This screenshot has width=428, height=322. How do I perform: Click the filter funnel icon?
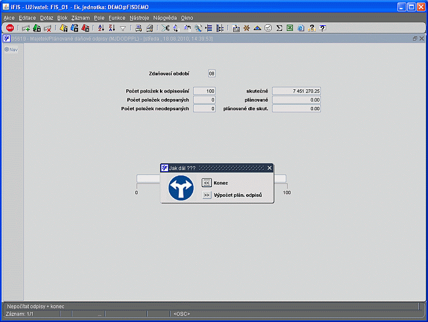coord(123,28)
